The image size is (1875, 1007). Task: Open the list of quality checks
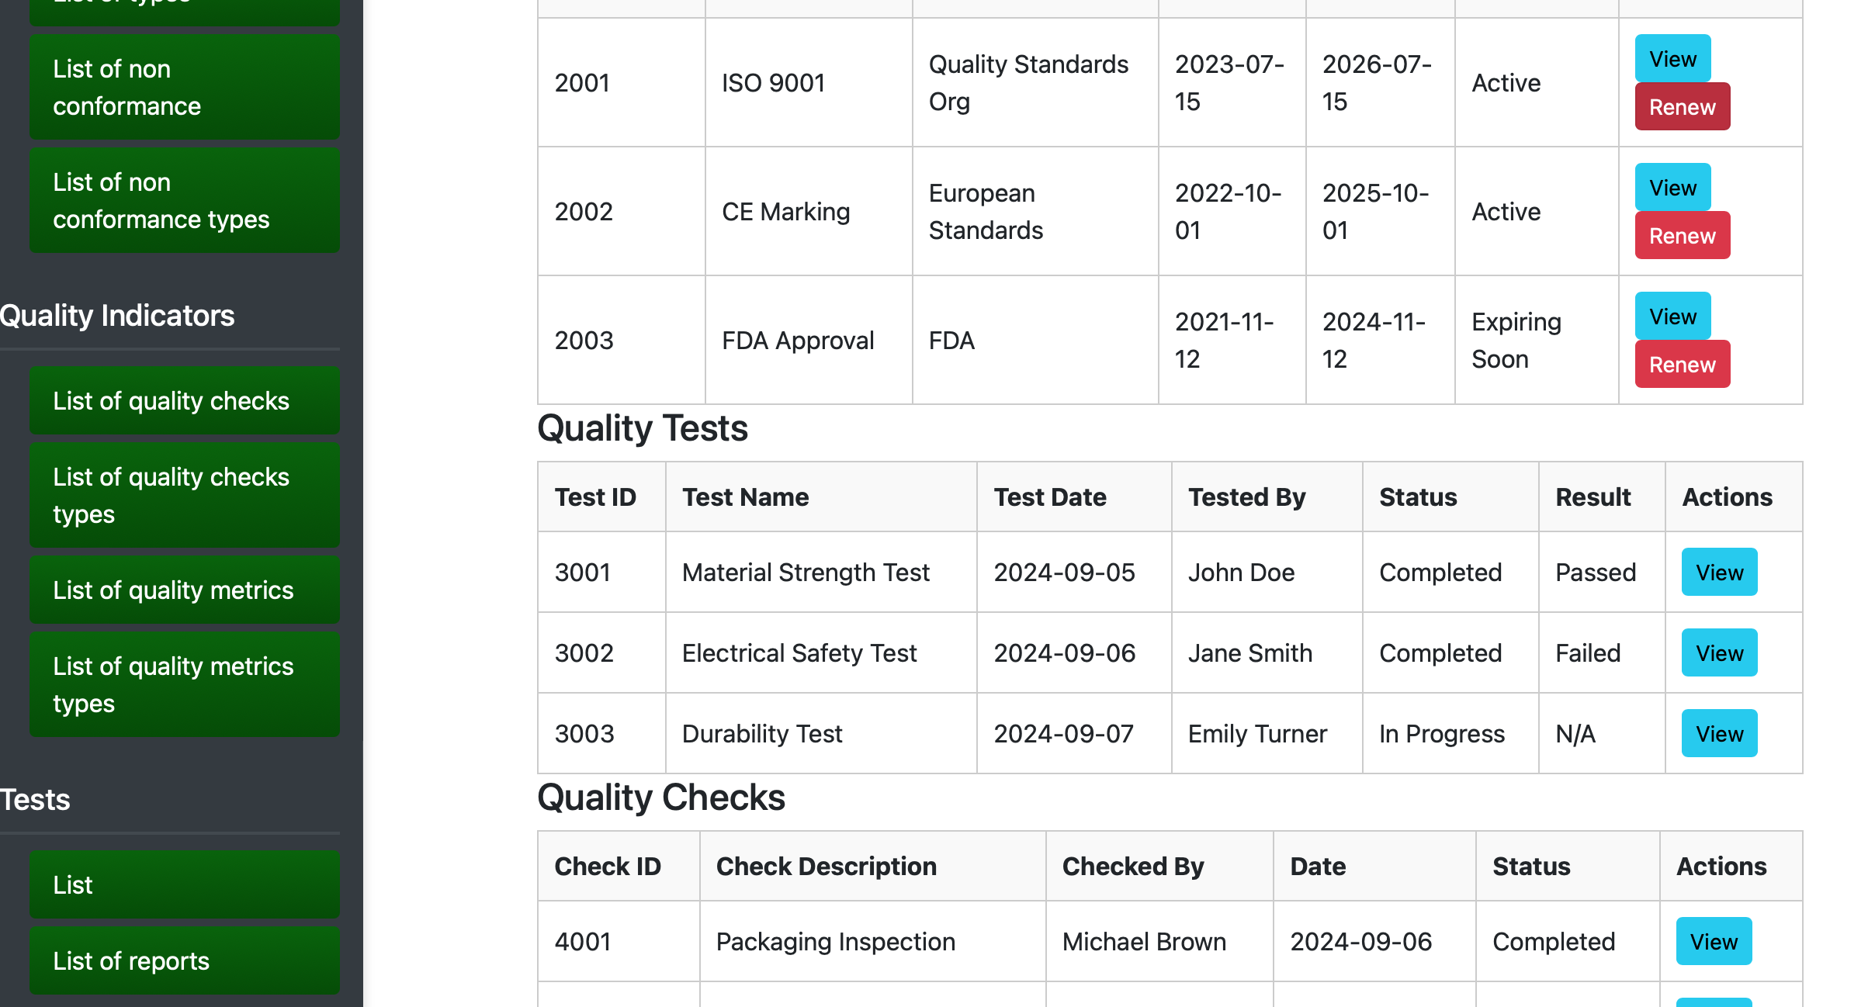(184, 400)
